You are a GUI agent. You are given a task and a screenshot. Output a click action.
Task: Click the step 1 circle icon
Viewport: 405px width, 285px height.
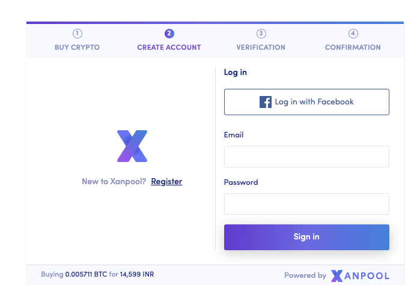pos(77,34)
